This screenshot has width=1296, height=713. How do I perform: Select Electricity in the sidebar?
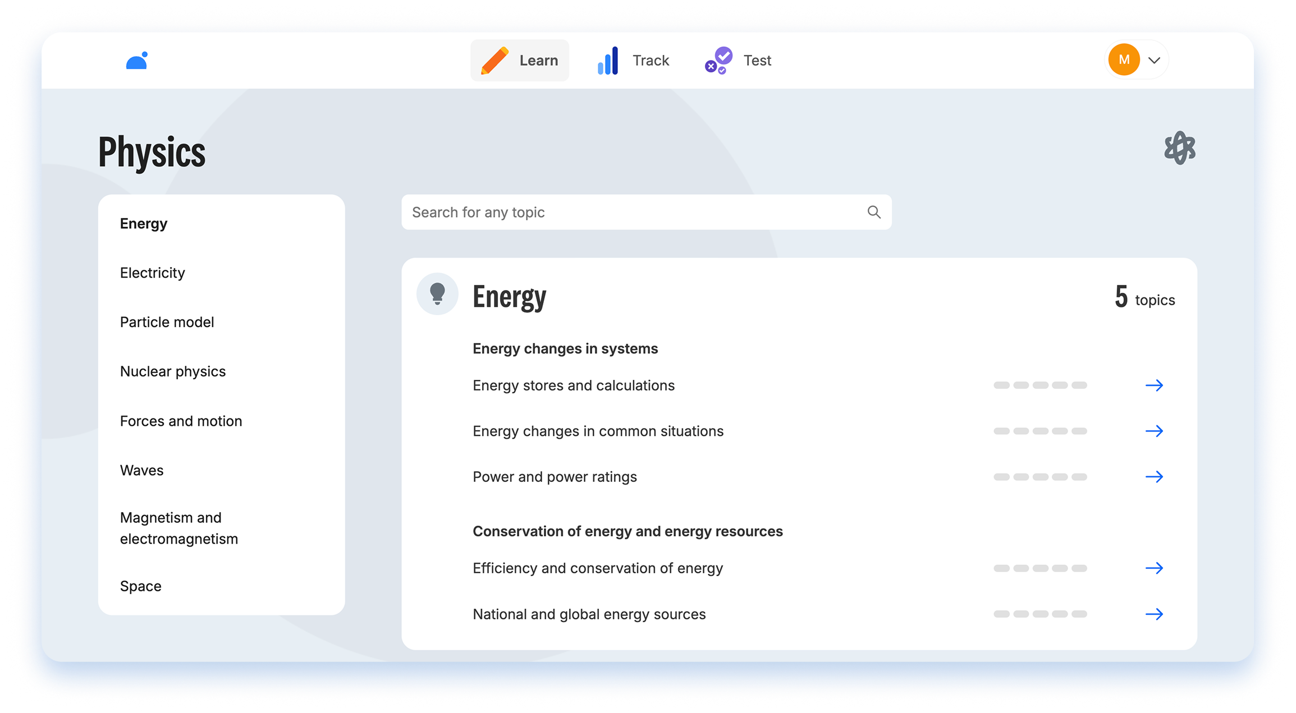coord(153,273)
